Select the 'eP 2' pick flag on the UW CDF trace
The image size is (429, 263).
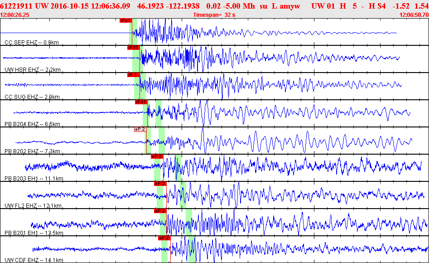(164, 238)
